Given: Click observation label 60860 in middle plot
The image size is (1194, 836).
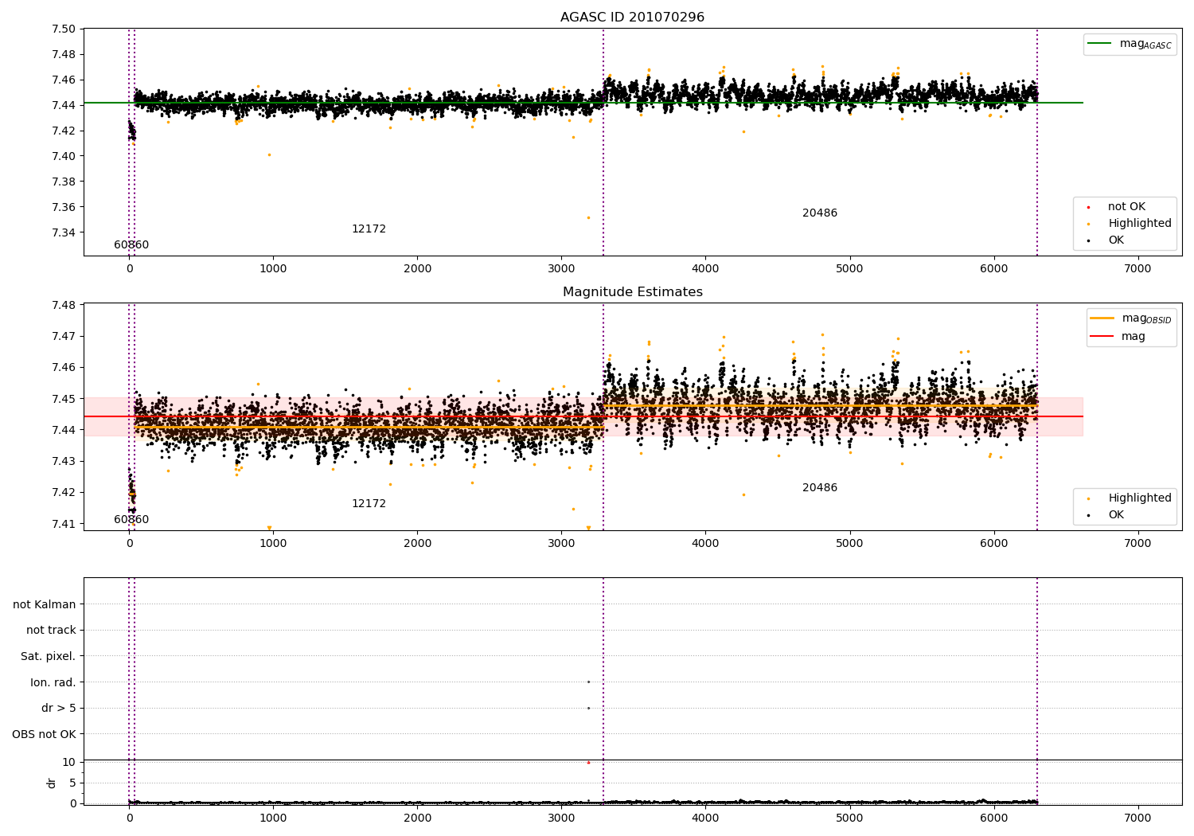Looking at the screenshot, I should (131, 520).
